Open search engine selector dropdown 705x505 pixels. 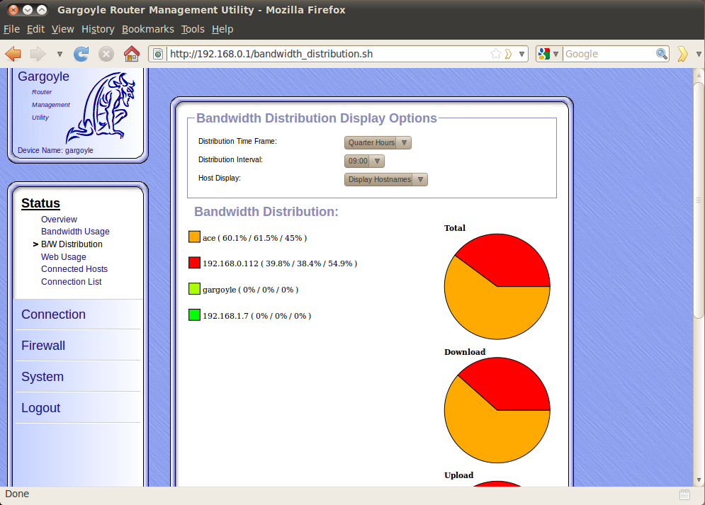548,54
